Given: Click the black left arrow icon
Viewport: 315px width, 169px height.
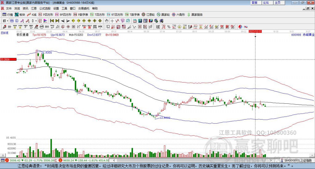Looking at the screenshot, I should 63,21.
